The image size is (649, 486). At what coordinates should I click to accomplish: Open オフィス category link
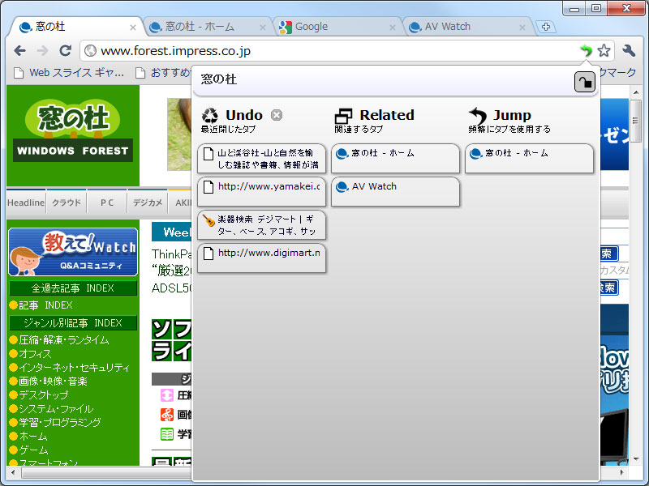tap(35, 354)
